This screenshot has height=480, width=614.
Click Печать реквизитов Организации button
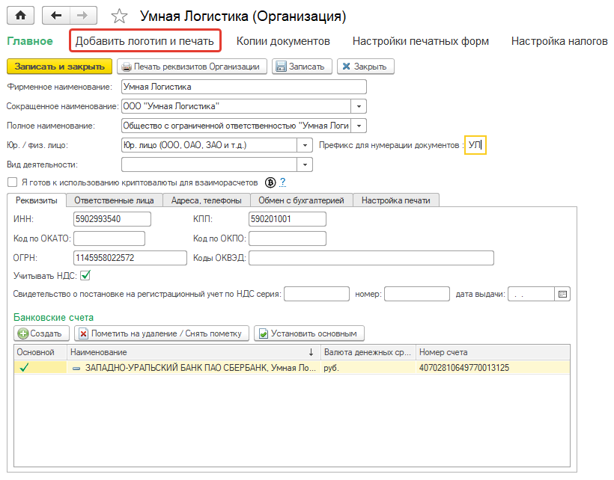pyautogui.click(x=192, y=67)
